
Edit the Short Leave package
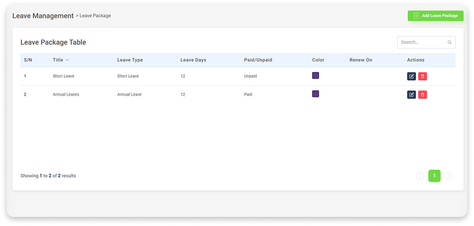411,76
